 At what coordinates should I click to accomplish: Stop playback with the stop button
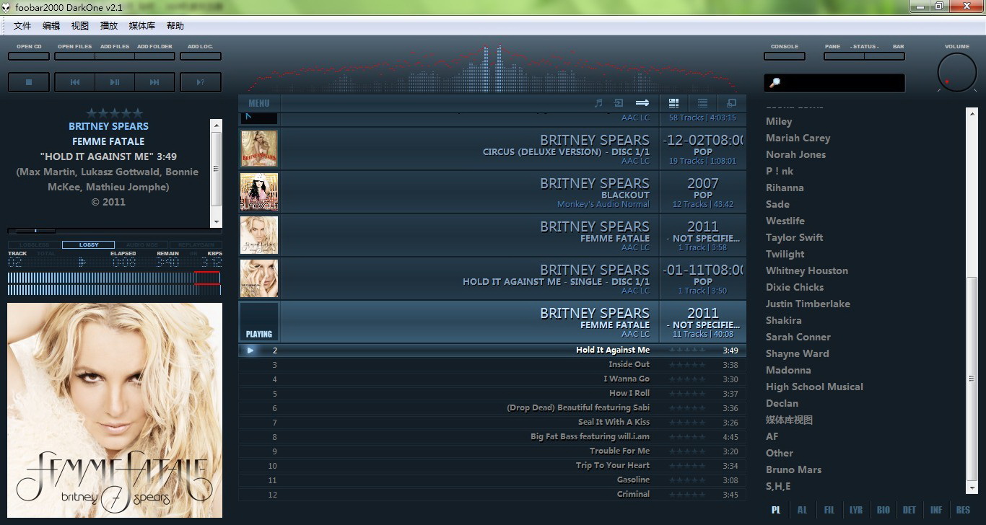(x=29, y=82)
